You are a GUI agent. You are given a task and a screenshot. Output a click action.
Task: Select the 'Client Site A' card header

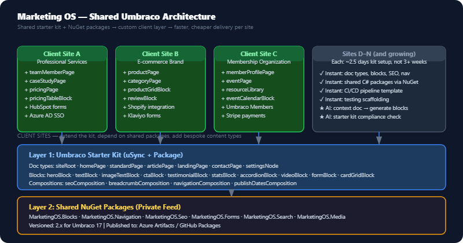pyautogui.click(x=62, y=54)
